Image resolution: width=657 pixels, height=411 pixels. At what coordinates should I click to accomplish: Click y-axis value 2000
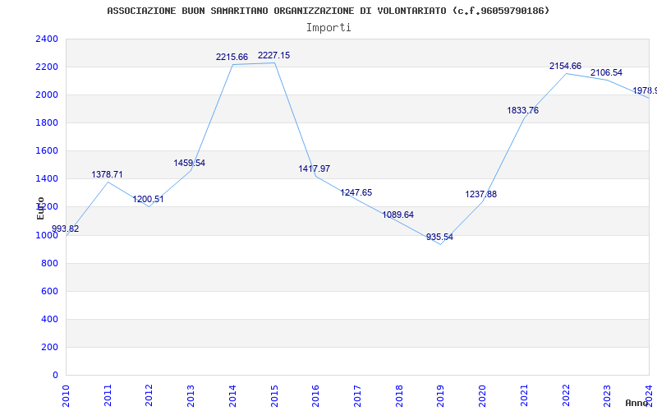pyautogui.click(x=47, y=95)
